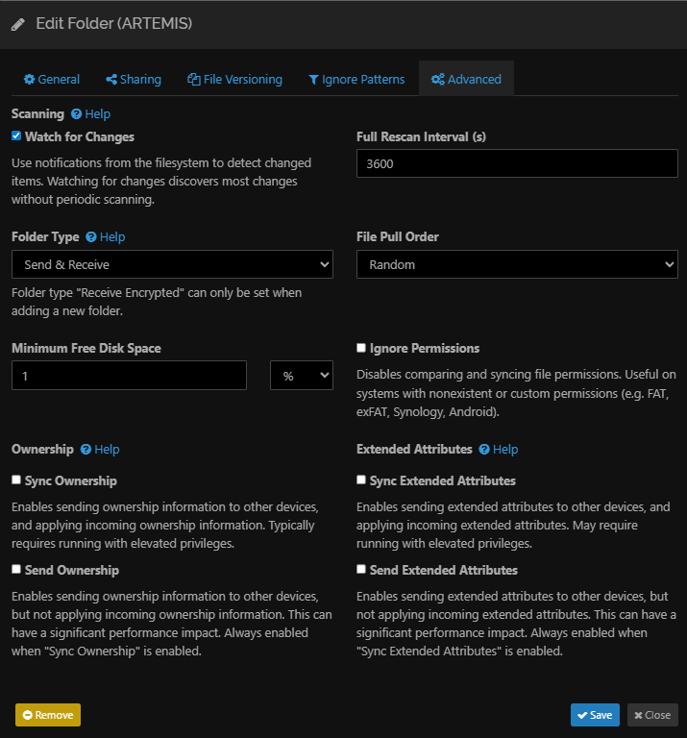Image resolution: width=687 pixels, height=738 pixels.
Task: Click the gear icon on General tab
Action: click(x=29, y=80)
